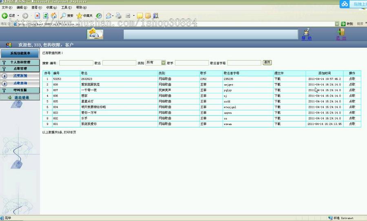The image size is (367, 221).
Task: Click the lock icon beside 退出登录
Action: click(x=10, y=97)
